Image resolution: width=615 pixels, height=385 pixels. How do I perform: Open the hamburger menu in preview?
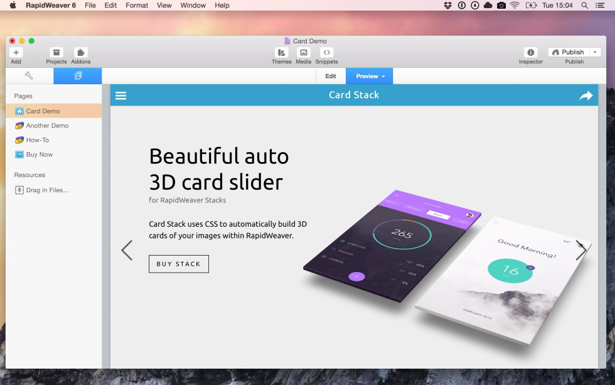[120, 95]
